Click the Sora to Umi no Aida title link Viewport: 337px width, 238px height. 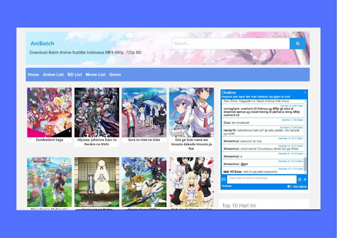pyautogui.click(x=144, y=140)
